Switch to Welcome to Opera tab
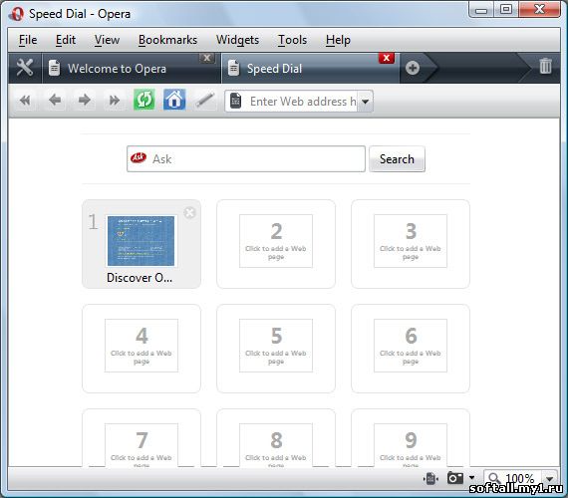Viewport: 568px width, 498px height. [132, 68]
